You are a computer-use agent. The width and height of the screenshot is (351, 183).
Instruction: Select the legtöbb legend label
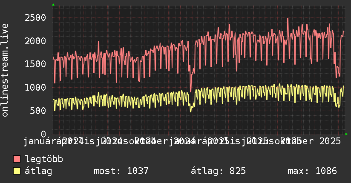pos(44,159)
